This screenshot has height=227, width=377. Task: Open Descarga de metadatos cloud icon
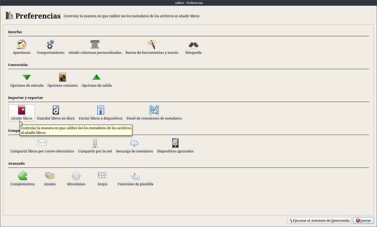pyautogui.click(x=134, y=143)
